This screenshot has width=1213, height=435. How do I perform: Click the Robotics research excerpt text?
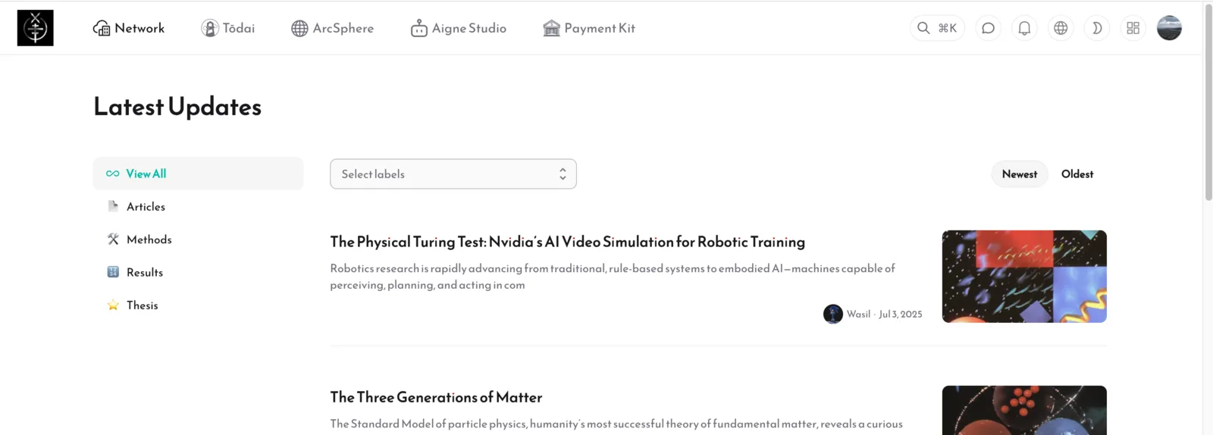[x=613, y=277]
